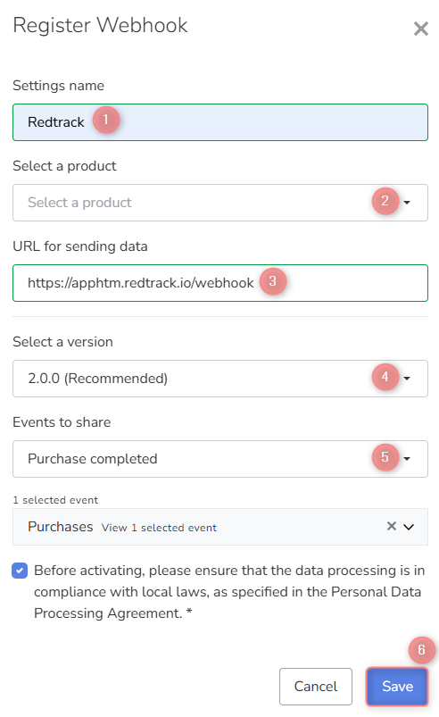Click the red marker number 2

tap(385, 201)
